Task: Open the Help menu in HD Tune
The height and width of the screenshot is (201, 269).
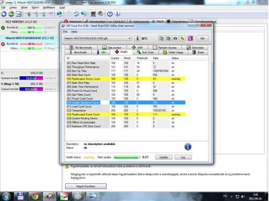Action: [x=74, y=32]
